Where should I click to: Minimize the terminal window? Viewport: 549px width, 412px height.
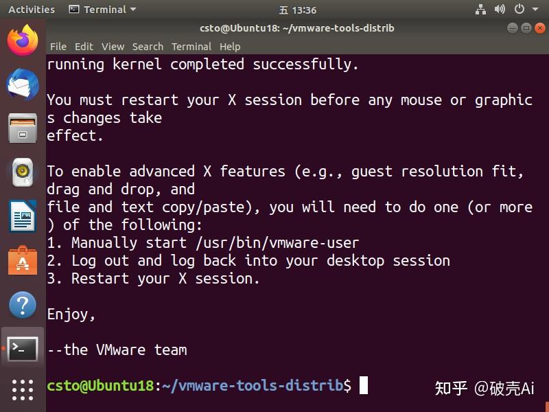click(511, 28)
